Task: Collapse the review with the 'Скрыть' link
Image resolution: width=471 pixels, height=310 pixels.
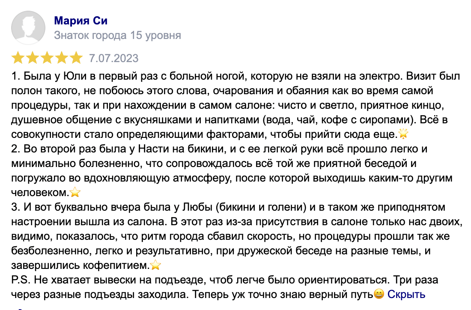Action: click(406, 295)
